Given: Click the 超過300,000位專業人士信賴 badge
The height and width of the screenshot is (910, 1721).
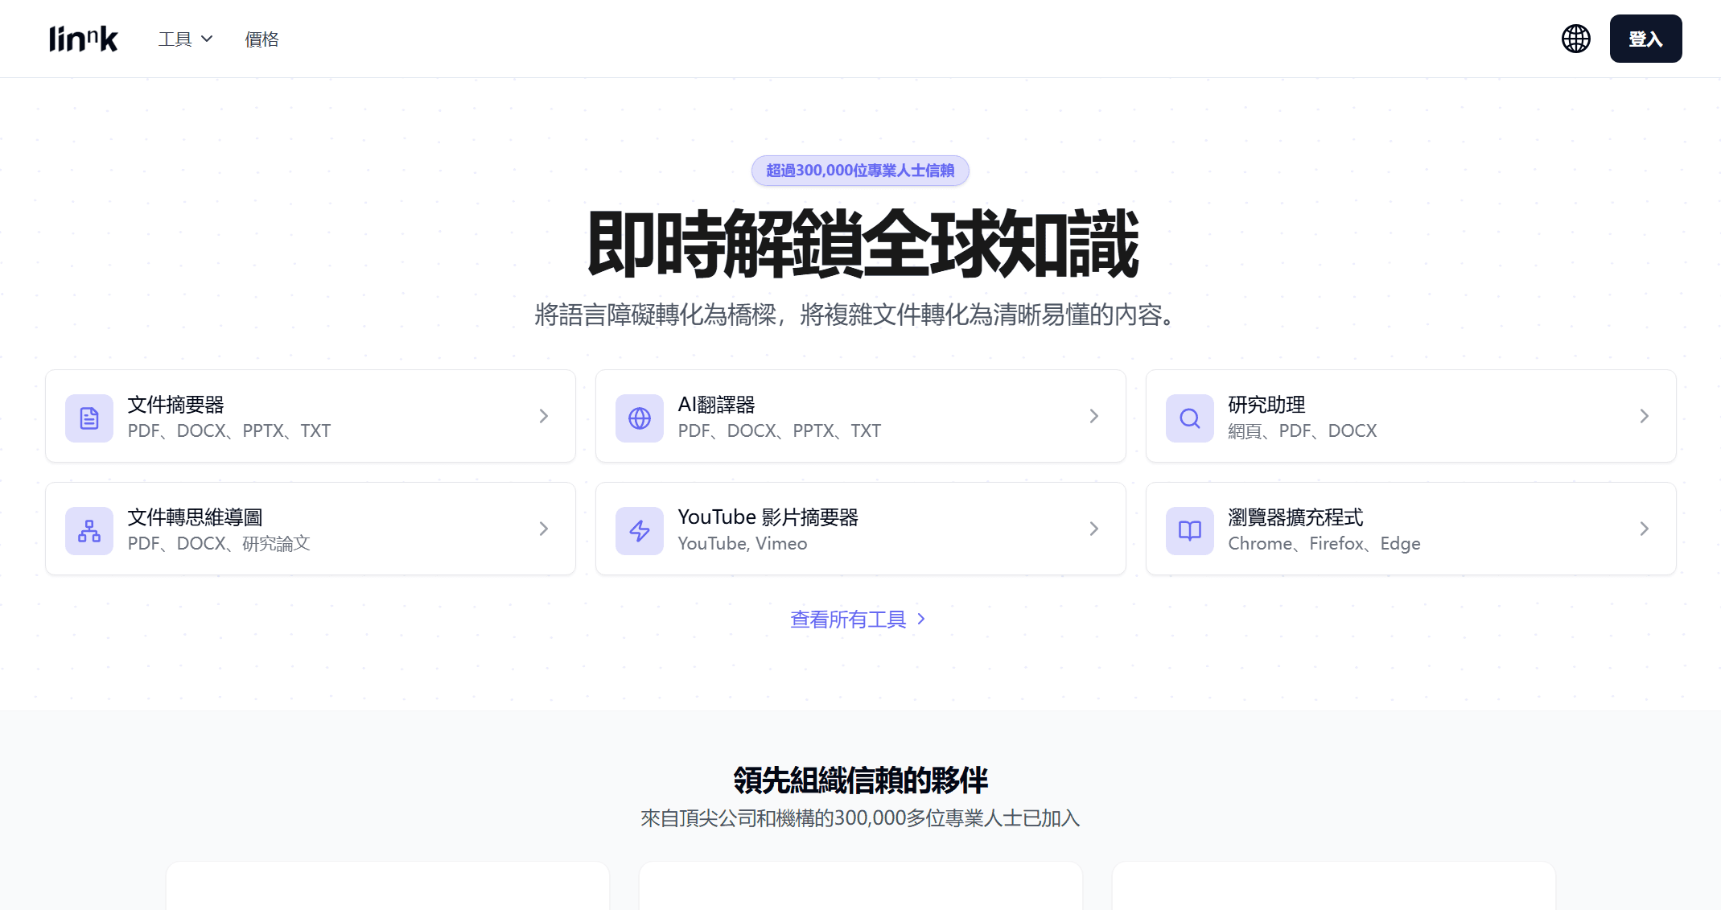Looking at the screenshot, I should pos(860,171).
